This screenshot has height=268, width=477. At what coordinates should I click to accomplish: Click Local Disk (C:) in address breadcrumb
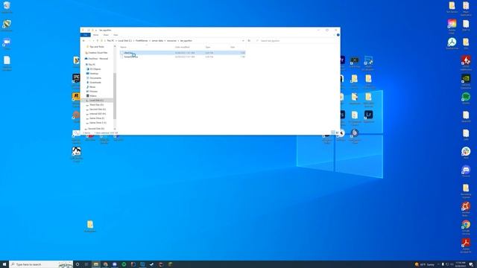[125, 41]
